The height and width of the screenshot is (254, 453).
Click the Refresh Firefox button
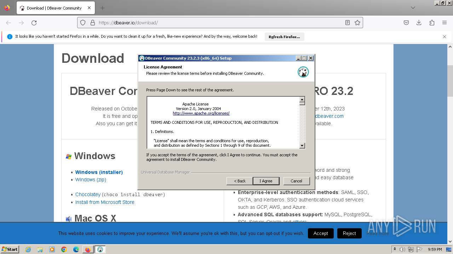point(284,37)
